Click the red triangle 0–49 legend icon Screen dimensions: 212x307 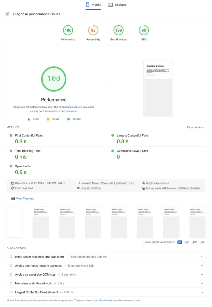click(x=29, y=119)
